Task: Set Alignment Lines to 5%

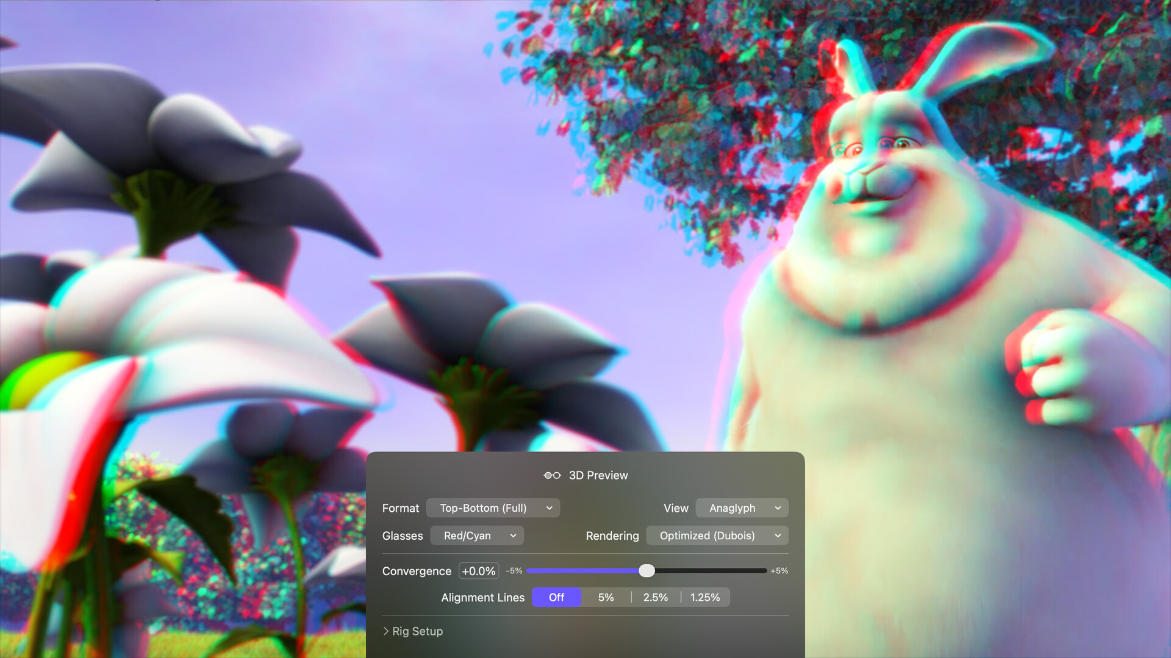Action: click(606, 598)
